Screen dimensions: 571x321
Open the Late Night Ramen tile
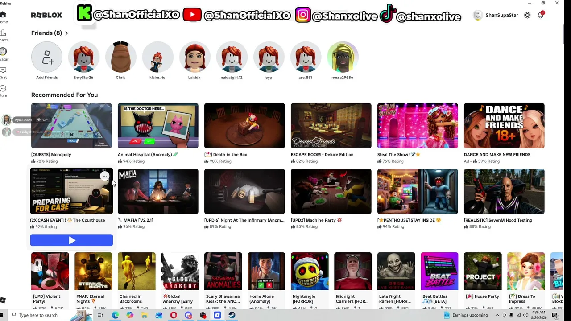396,271
